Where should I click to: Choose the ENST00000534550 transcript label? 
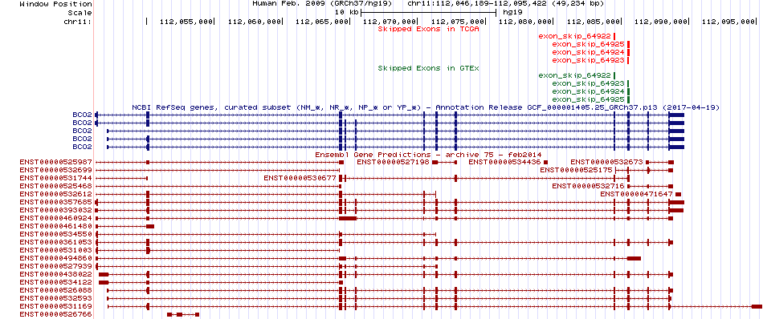point(56,234)
